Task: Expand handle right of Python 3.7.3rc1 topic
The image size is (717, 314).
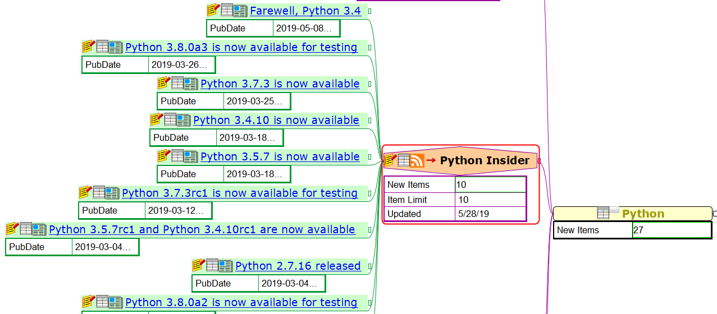Action: pos(369,193)
